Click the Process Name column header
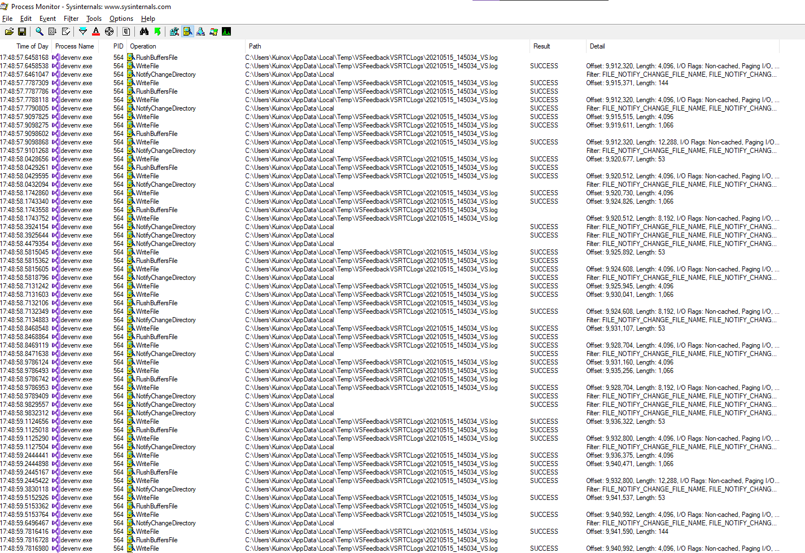The width and height of the screenshot is (805, 553). [75, 46]
